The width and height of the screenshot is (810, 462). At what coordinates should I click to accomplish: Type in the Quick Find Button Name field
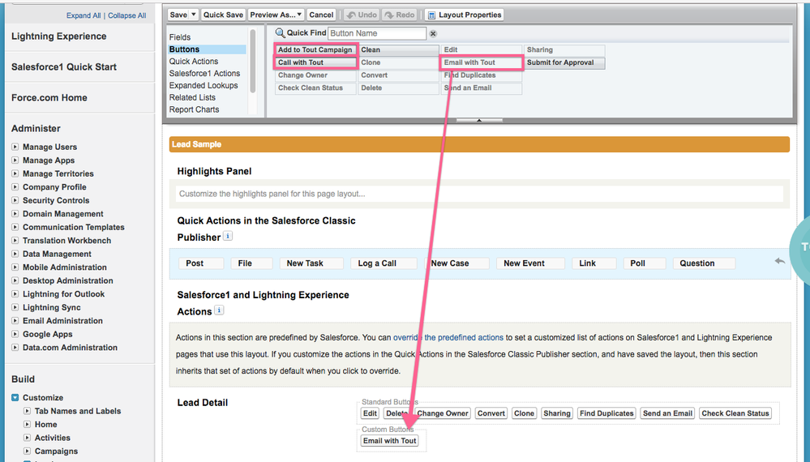point(377,34)
